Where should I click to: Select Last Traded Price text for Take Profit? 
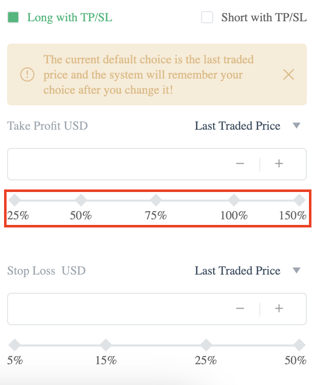tap(238, 126)
